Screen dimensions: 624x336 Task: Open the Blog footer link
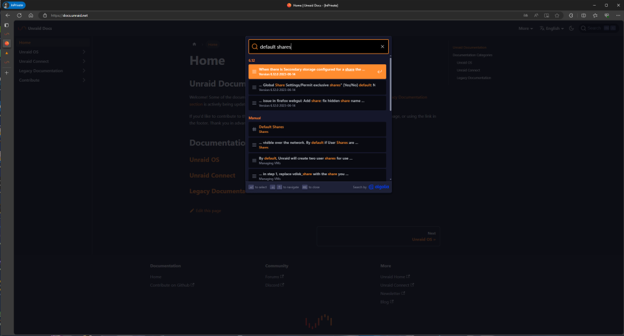(386, 302)
